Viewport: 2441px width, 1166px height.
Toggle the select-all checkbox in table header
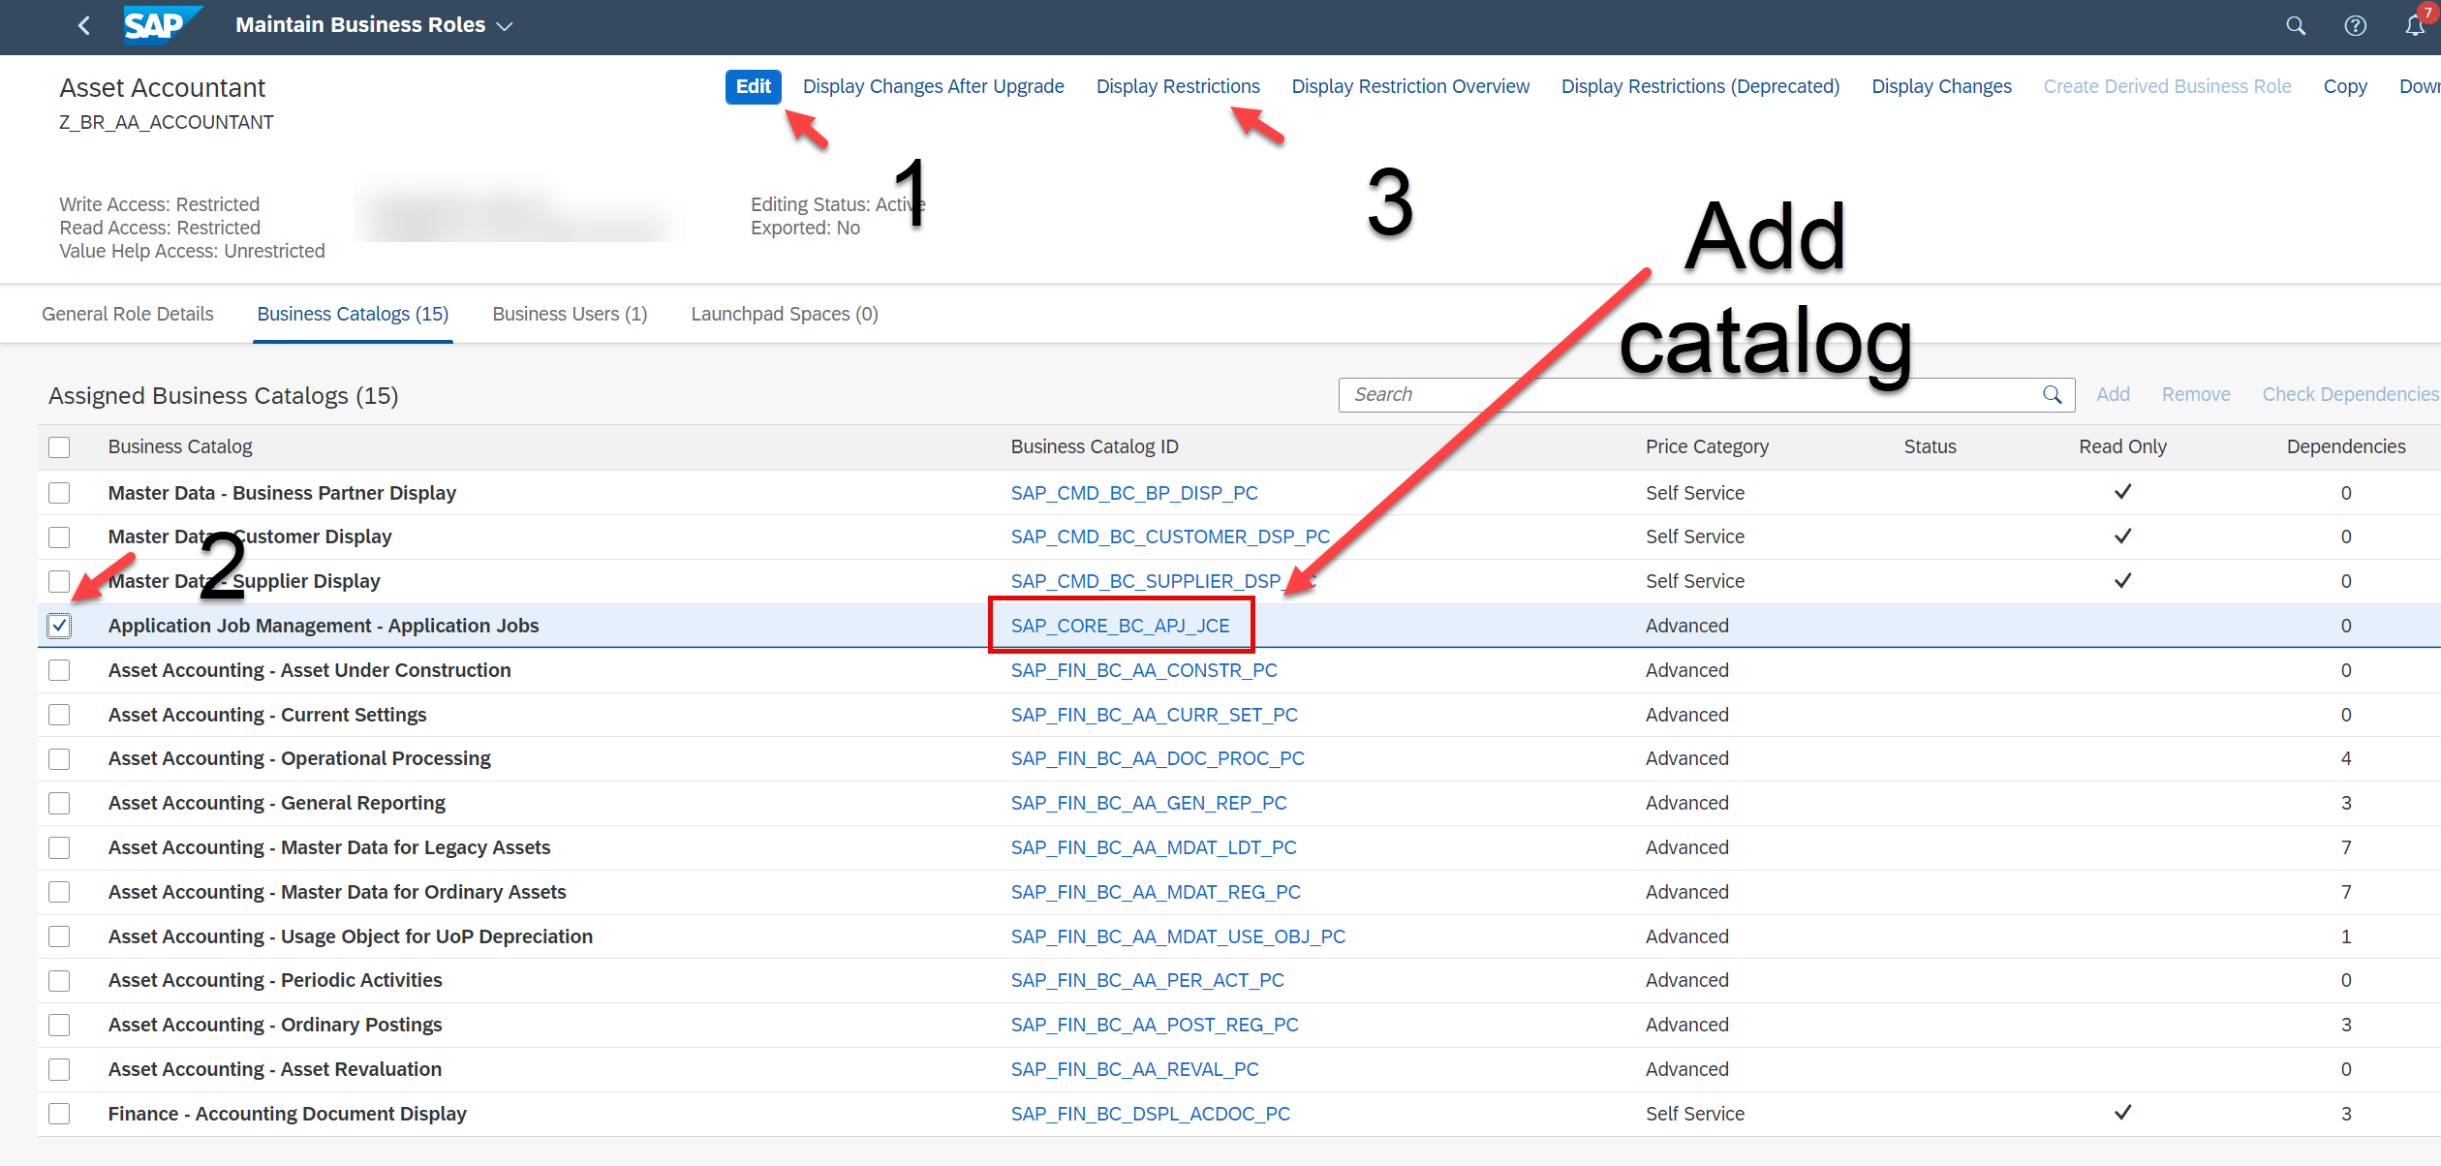pyautogui.click(x=59, y=446)
